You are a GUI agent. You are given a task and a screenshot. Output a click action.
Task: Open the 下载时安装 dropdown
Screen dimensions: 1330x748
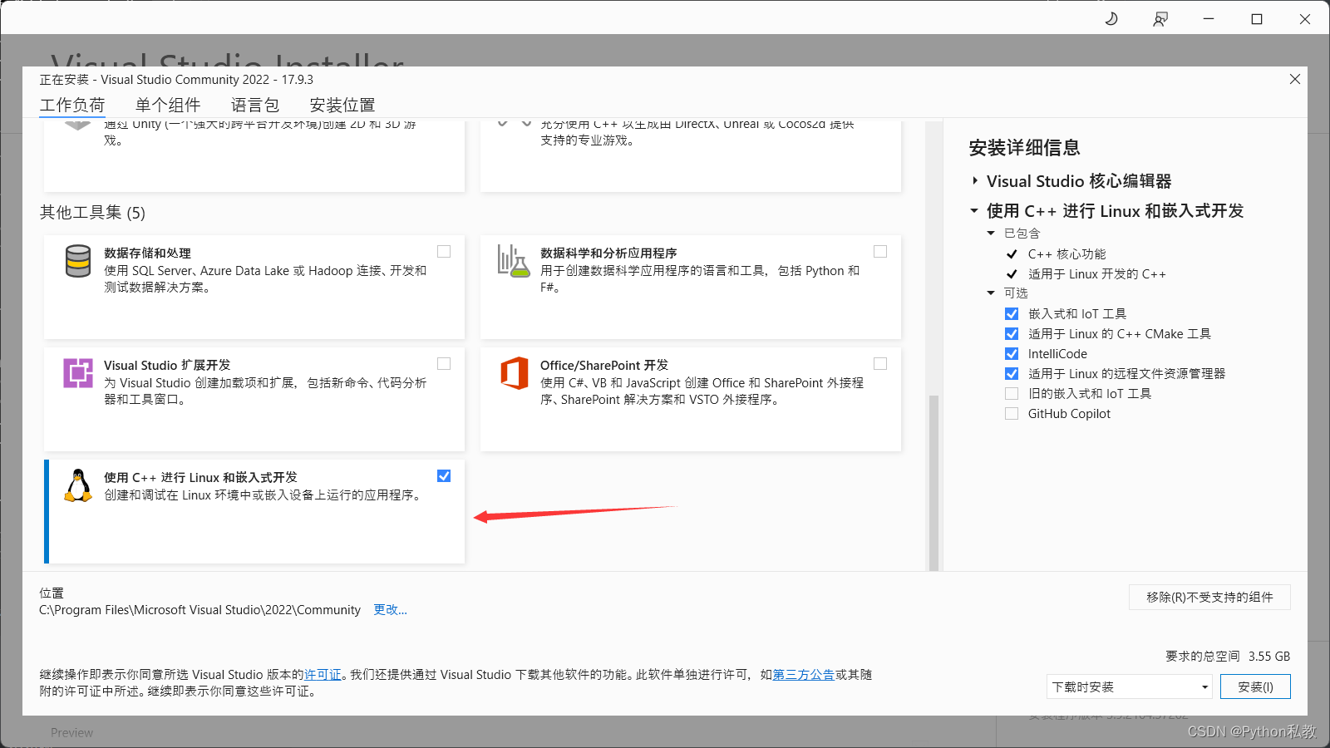point(1130,686)
